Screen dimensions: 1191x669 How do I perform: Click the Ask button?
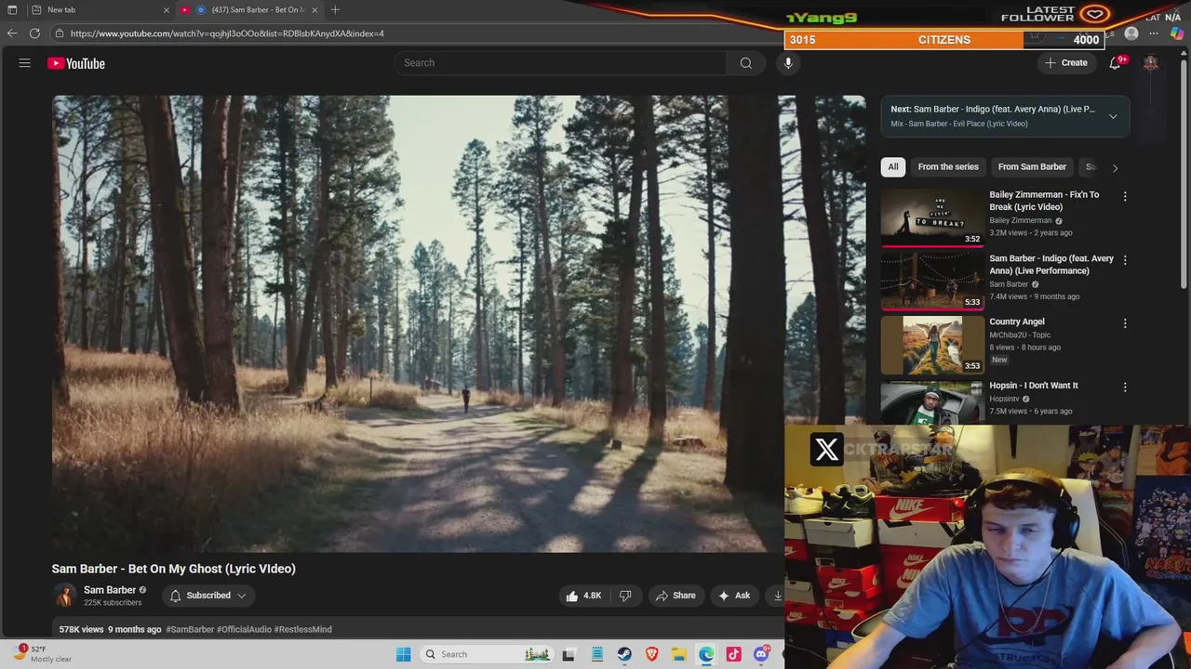tap(734, 596)
